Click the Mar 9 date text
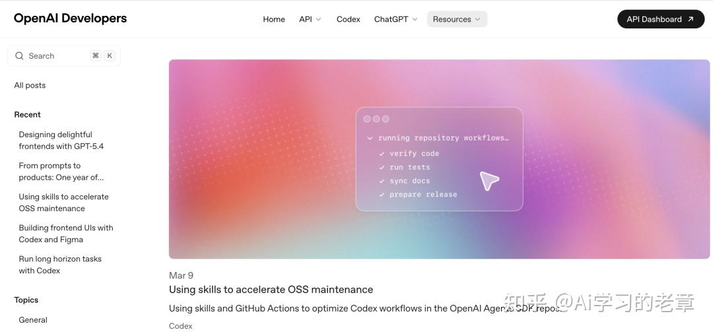Viewport: 713px width, 332px height. click(181, 276)
